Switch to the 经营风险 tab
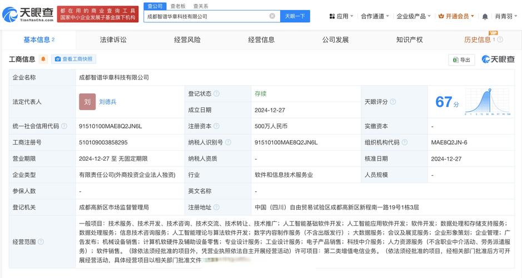 pos(187,39)
